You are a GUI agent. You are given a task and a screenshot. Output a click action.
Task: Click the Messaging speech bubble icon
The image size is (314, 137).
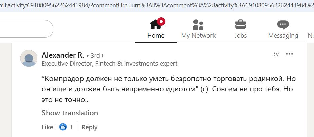(283, 25)
